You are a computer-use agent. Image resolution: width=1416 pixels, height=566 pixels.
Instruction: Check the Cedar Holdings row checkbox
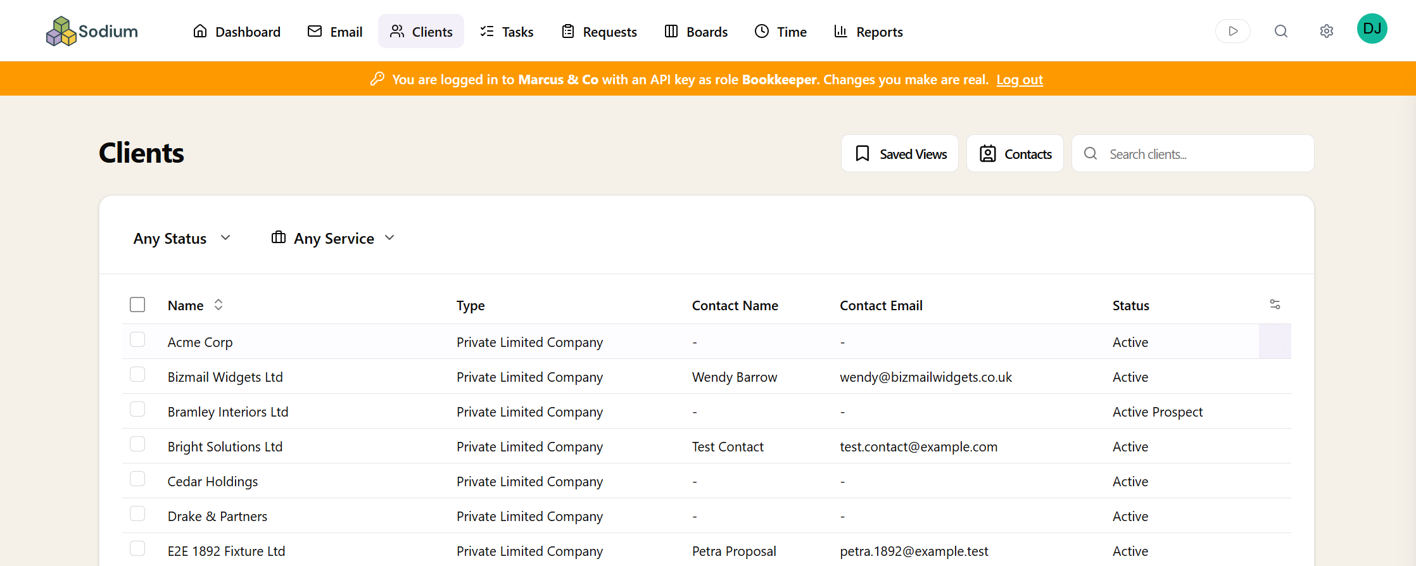[137, 479]
